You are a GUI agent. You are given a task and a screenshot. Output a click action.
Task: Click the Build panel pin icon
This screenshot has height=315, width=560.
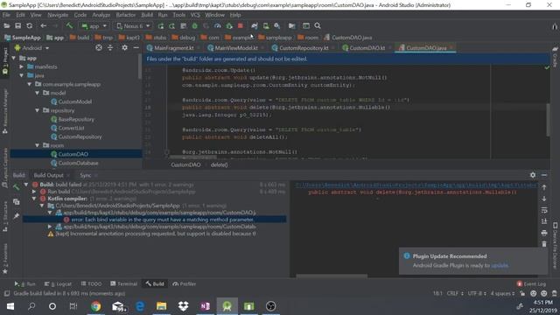16,216
